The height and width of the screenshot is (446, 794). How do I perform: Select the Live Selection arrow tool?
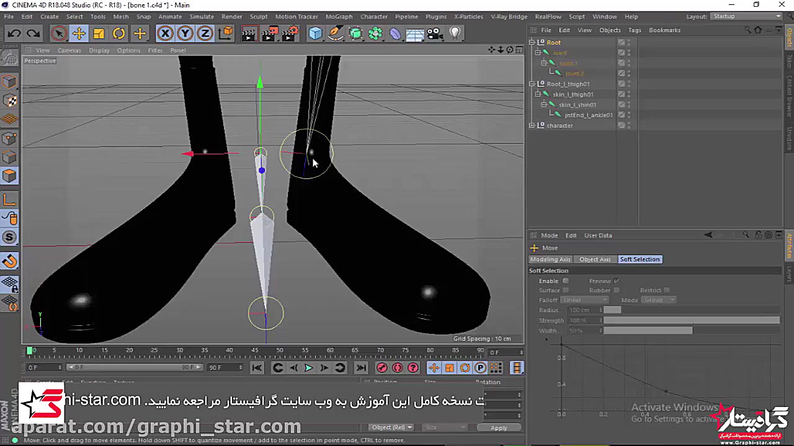[x=59, y=33]
